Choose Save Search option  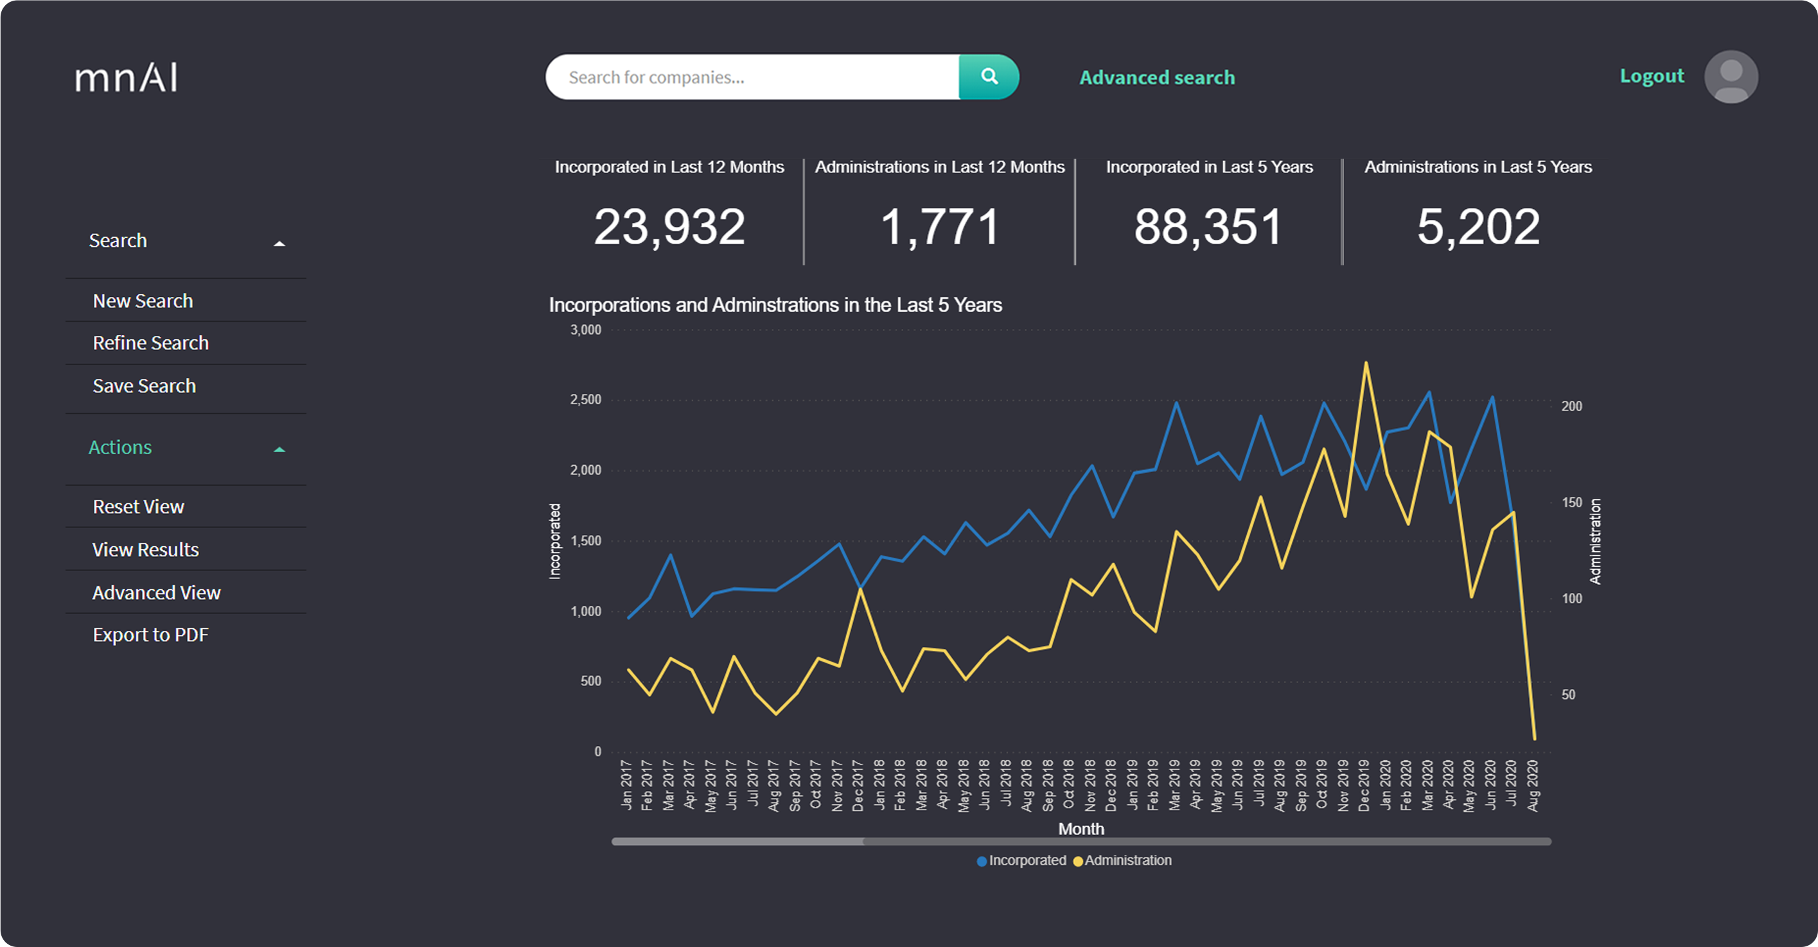click(144, 386)
